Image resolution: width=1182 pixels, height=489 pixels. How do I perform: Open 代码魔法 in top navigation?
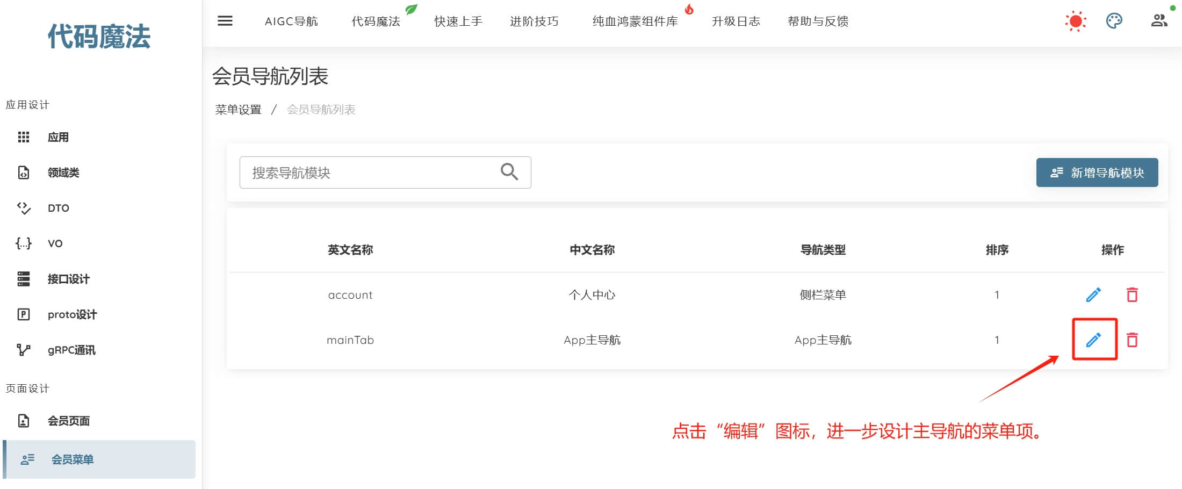(376, 21)
